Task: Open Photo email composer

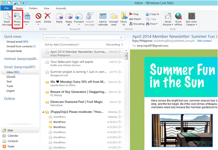Action: [17, 19]
